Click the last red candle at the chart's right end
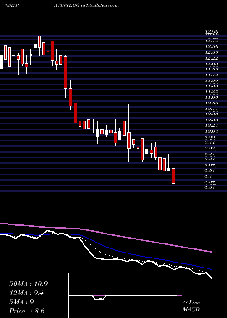 (x=173, y=176)
